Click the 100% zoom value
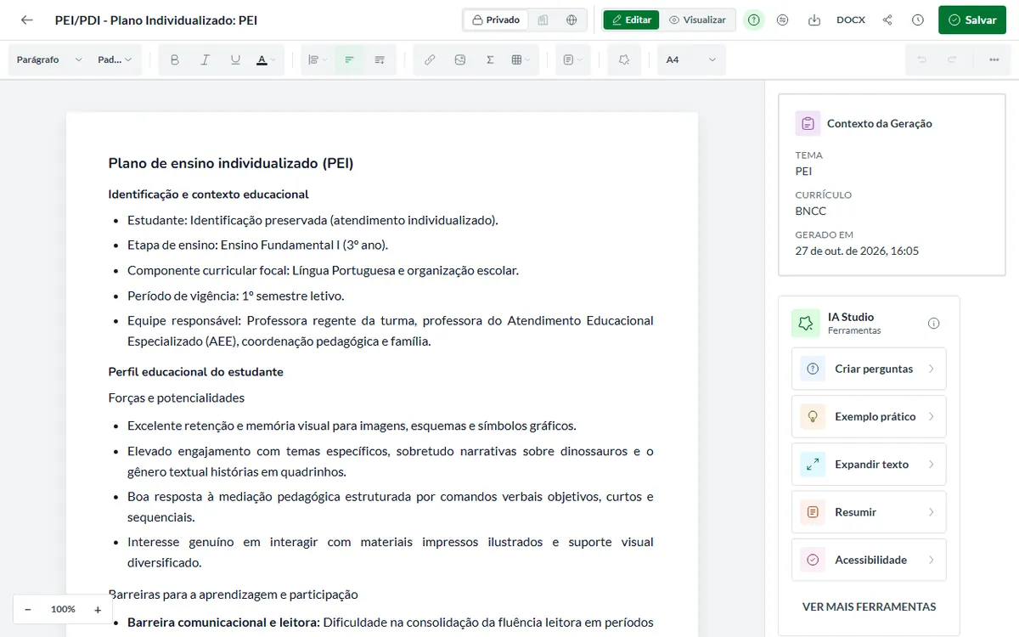1019x637 pixels. (63, 609)
